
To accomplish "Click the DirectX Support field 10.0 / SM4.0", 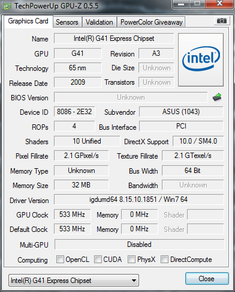I will tap(198, 141).
